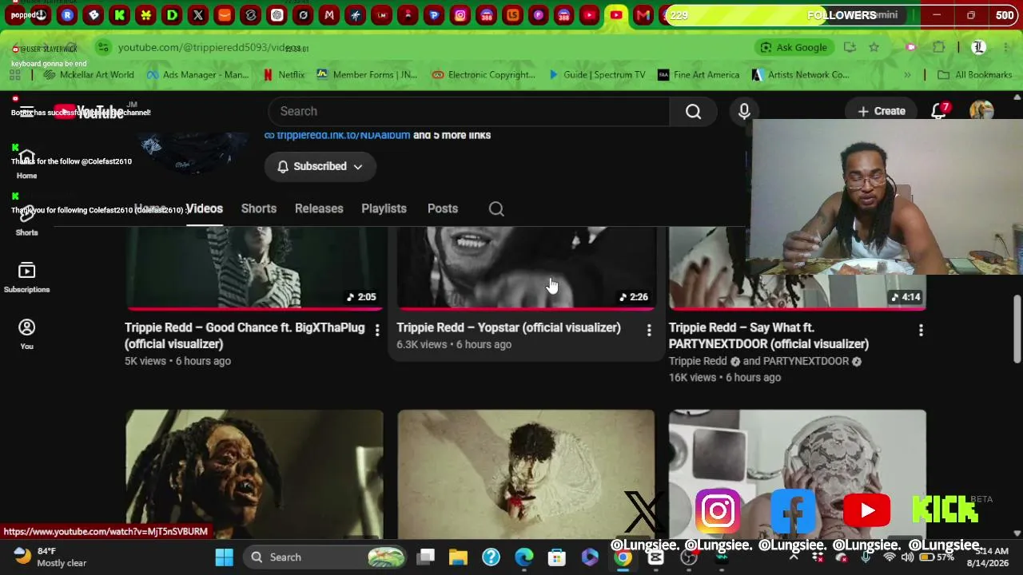Play the Good Chance video thumbnail
This screenshot has width=1023, height=575.
[254, 268]
